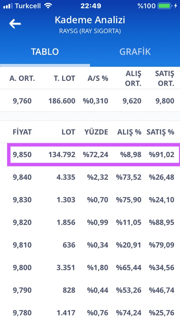Viewport: 180px width, 321px height.
Task: Select the highlighted 9,850 price row
Action: [94, 155]
